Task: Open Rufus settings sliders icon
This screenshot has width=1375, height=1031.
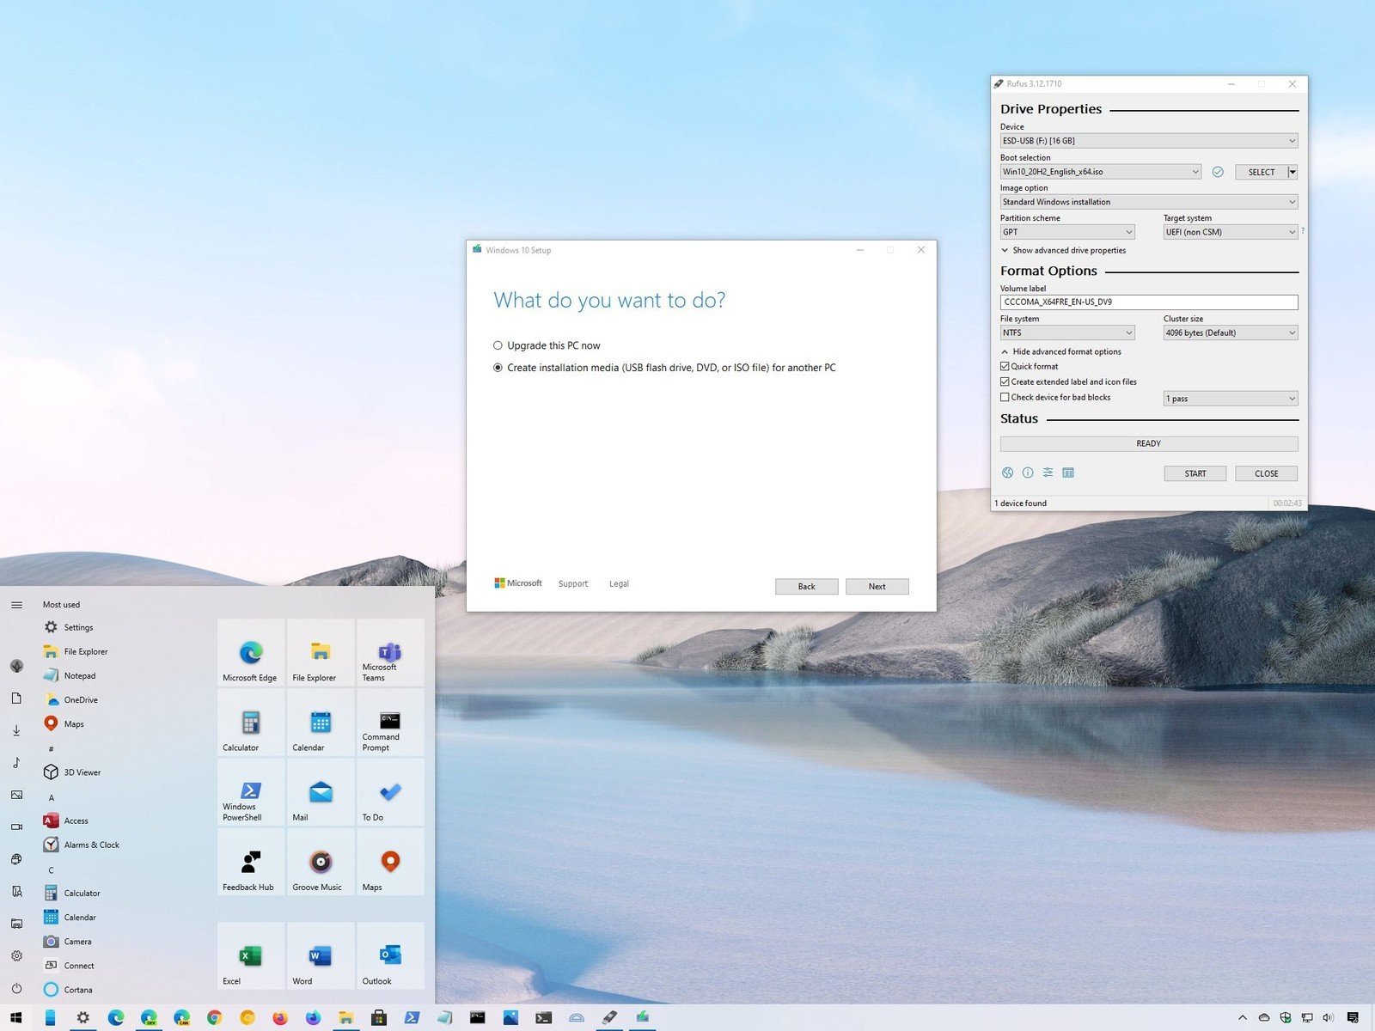Action: point(1048,473)
